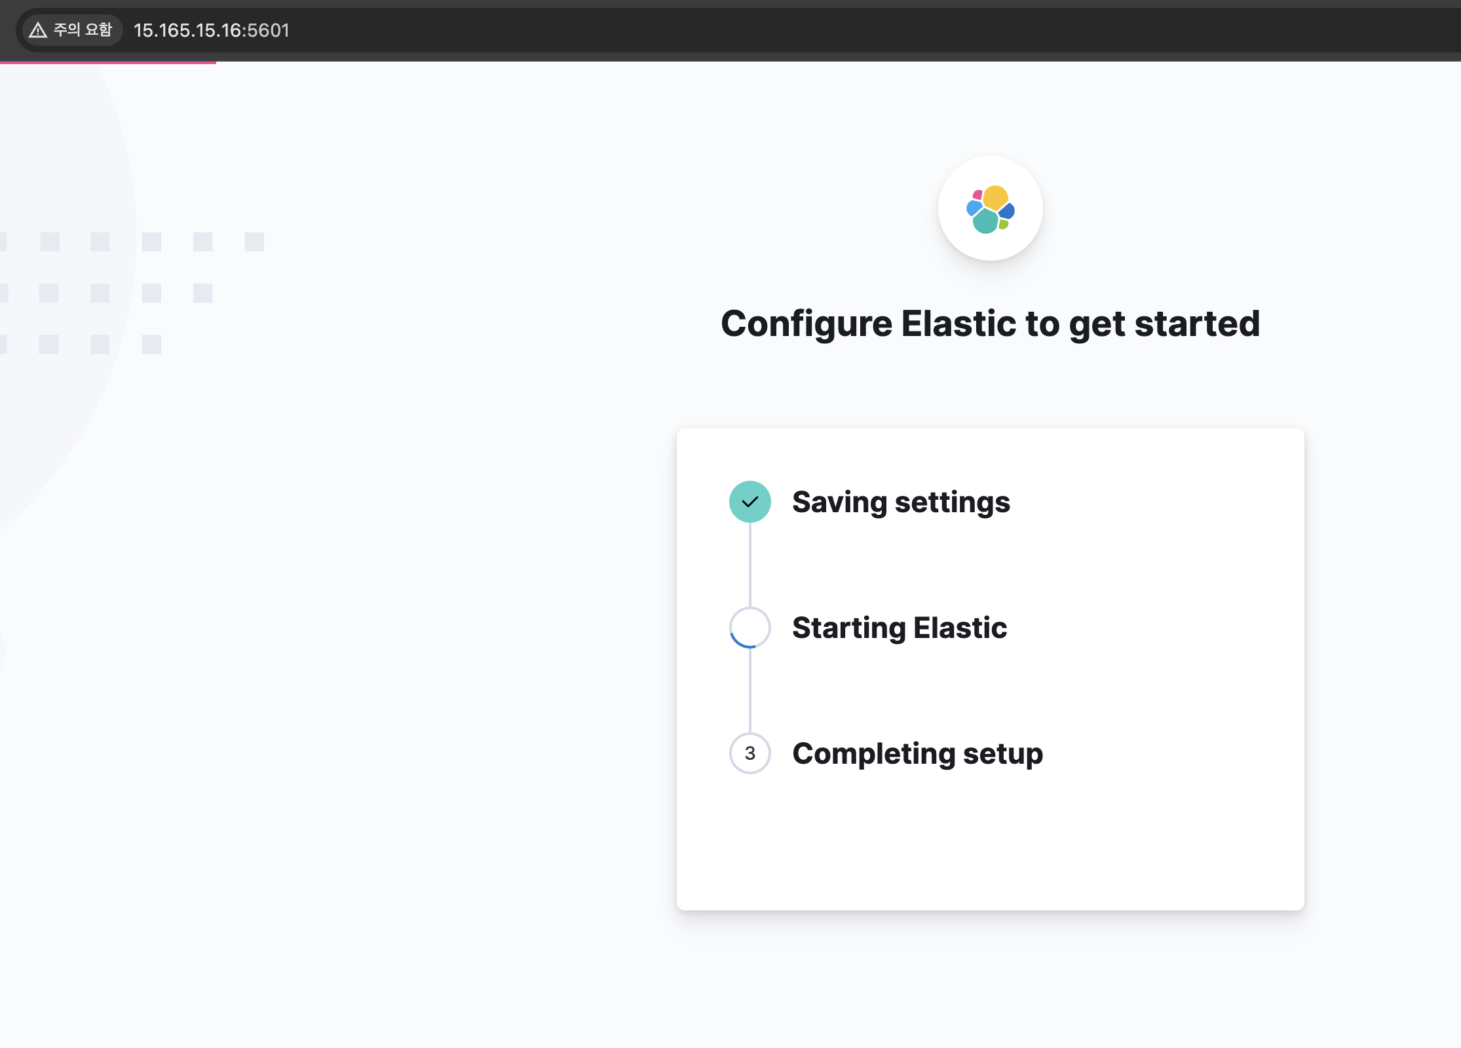The width and height of the screenshot is (1461, 1048).
Task: Click the 'Completing setup' step title
Action: click(x=917, y=754)
